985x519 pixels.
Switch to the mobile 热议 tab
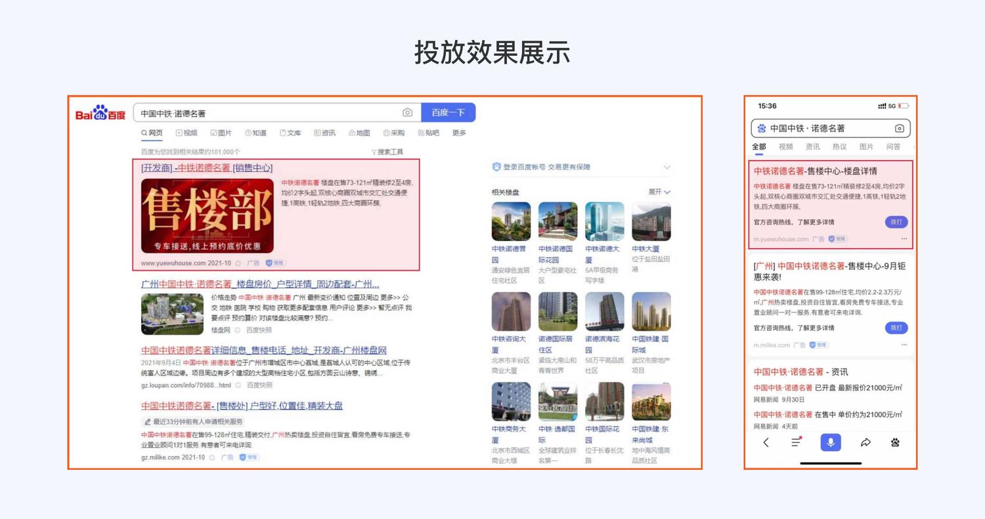point(839,147)
